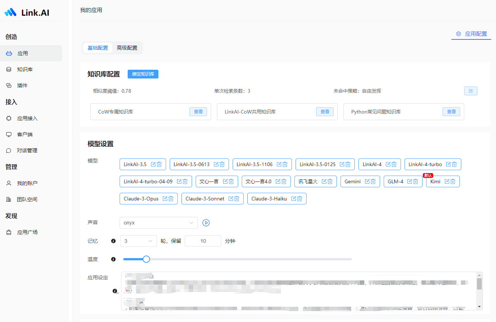Open 应用广场 in the sidebar

coord(31,232)
